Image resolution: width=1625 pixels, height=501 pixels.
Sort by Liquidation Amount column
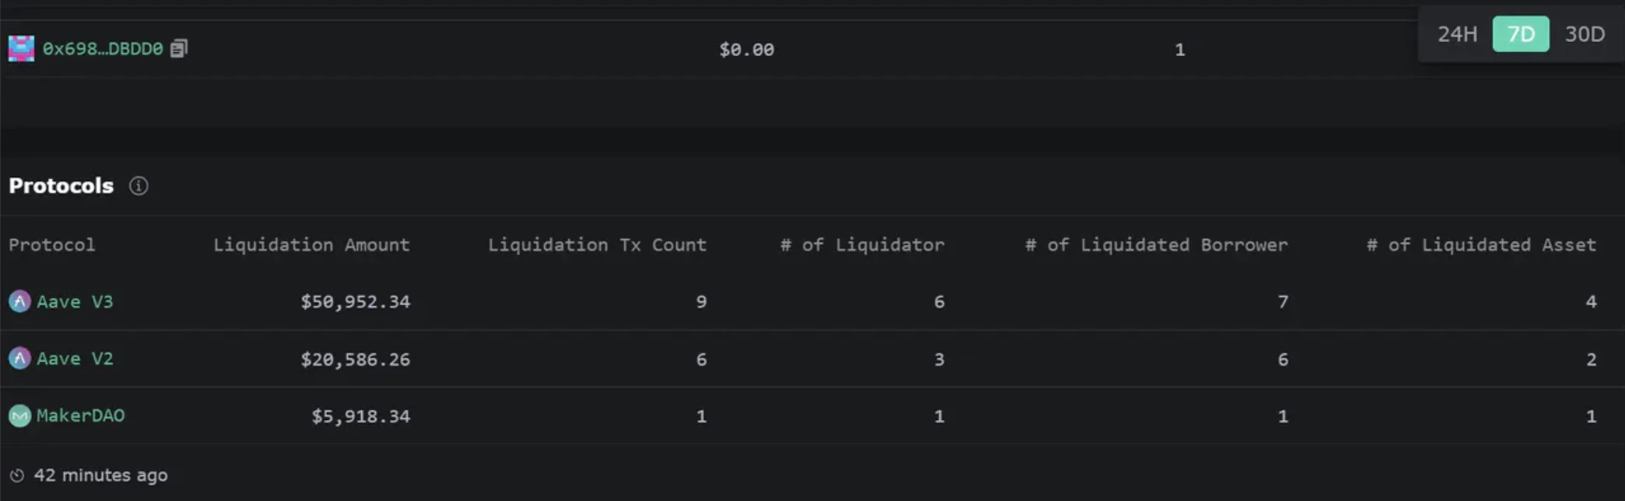[311, 245]
